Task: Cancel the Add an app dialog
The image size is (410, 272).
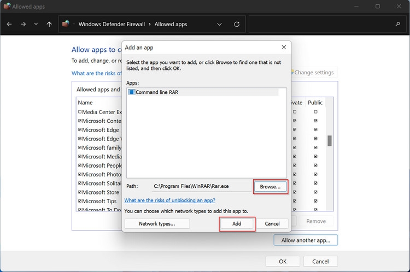Action: click(x=272, y=223)
